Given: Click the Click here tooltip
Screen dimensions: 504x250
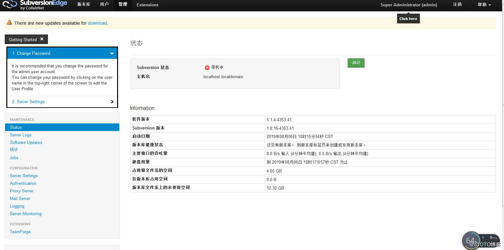Looking at the screenshot, I should coord(408,19).
